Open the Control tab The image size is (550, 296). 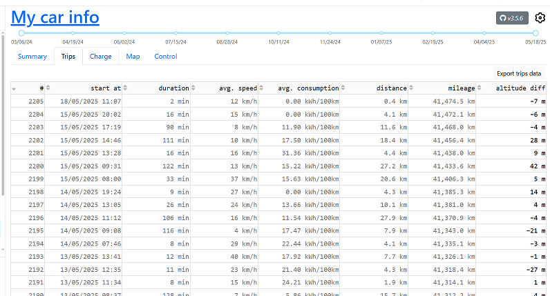click(166, 57)
